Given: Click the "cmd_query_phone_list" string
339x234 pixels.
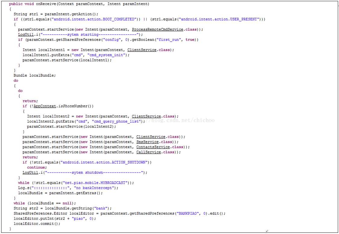Looking at the screenshot, I should click(116, 122).
